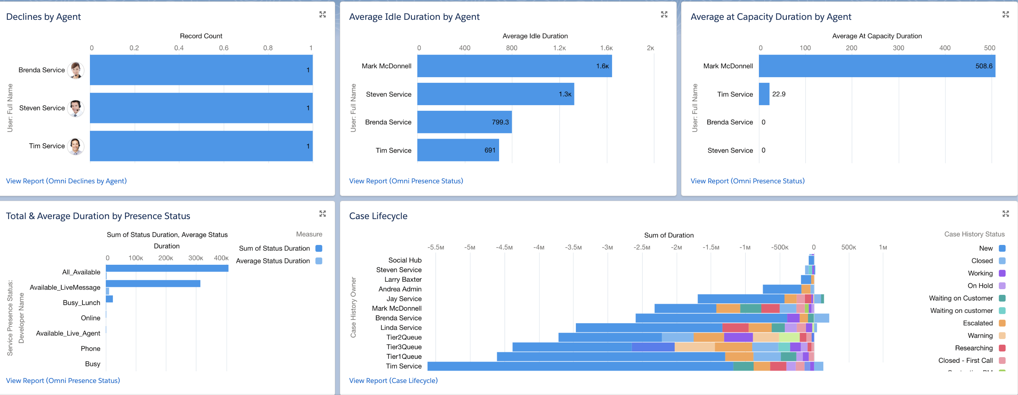Open View Report (Case Lifecycle) link

click(393, 380)
